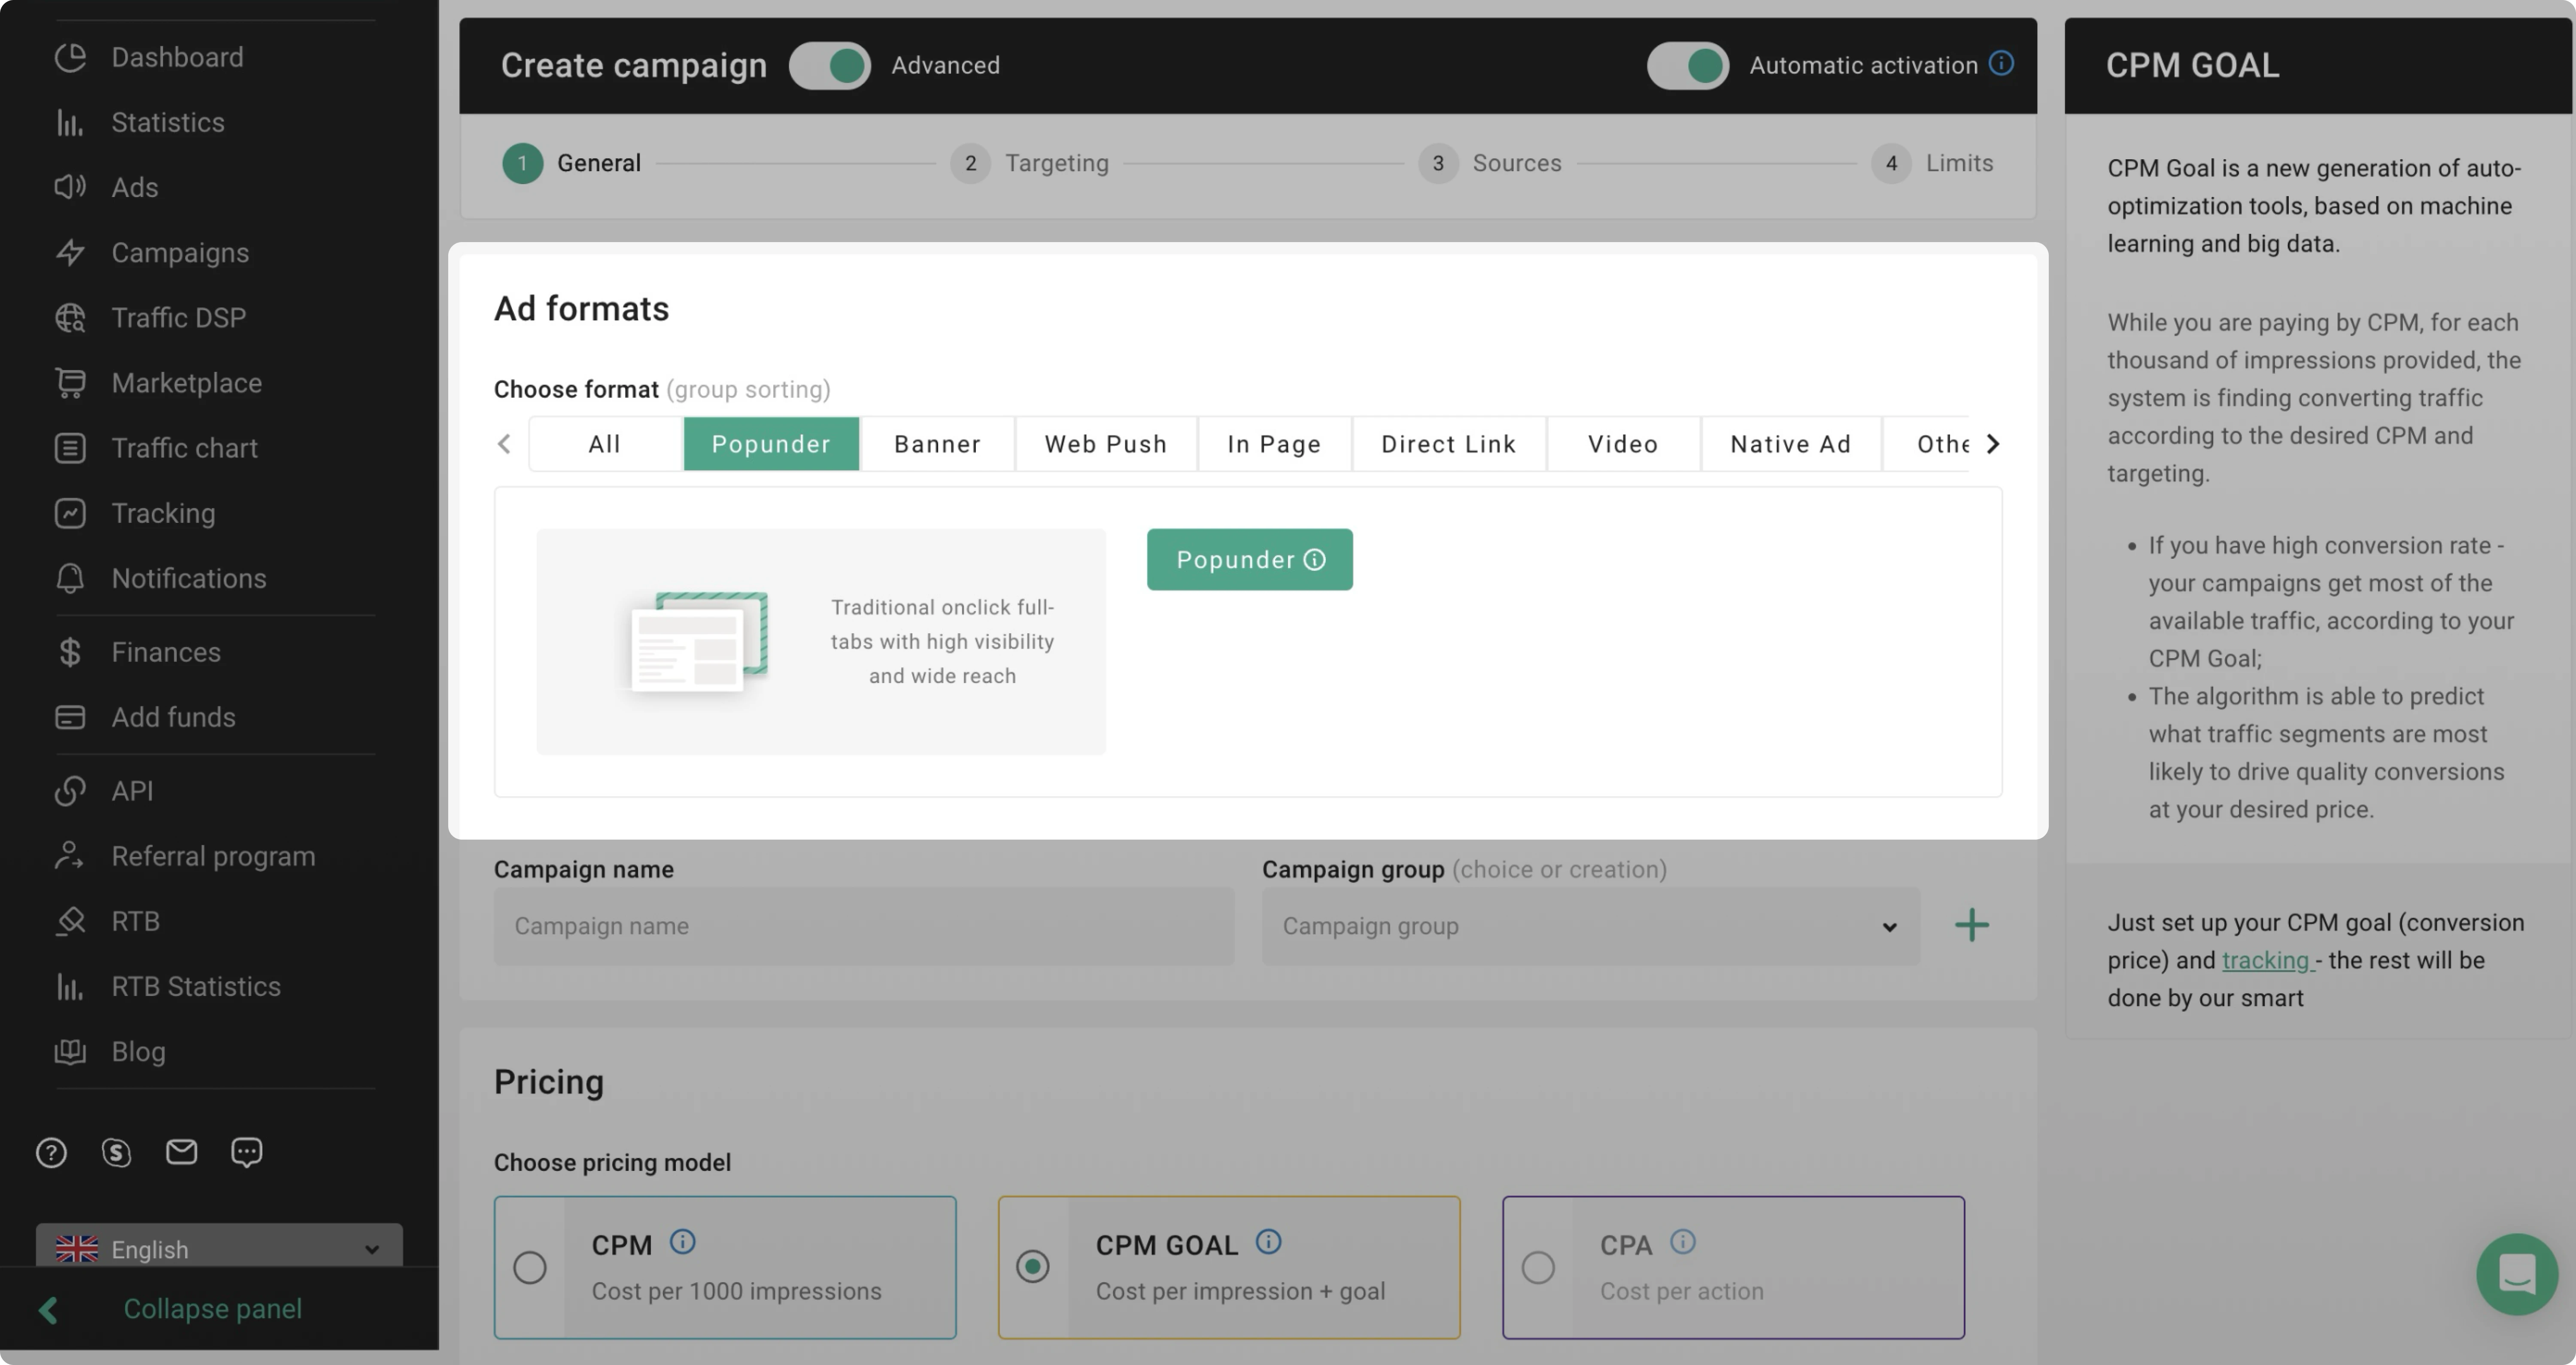Open the help question-mark icon

click(x=51, y=1152)
